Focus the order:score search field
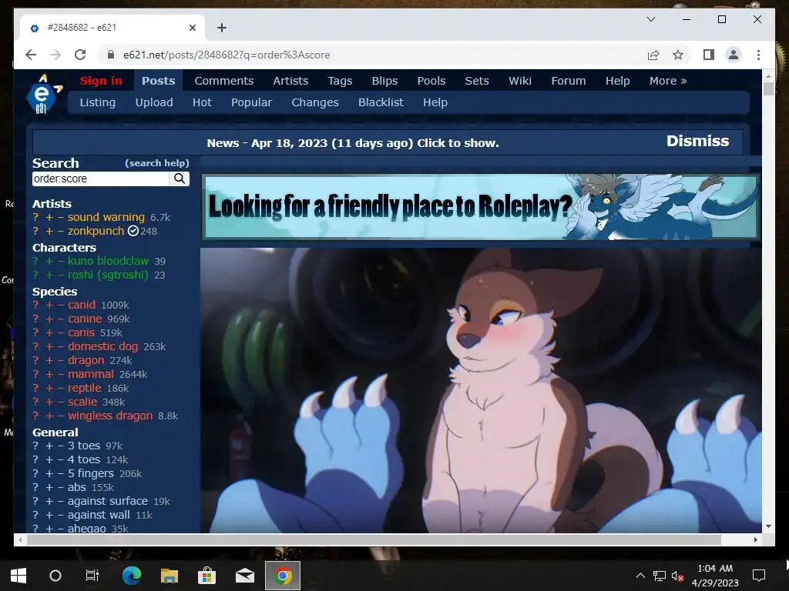 (x=101, y=179)
